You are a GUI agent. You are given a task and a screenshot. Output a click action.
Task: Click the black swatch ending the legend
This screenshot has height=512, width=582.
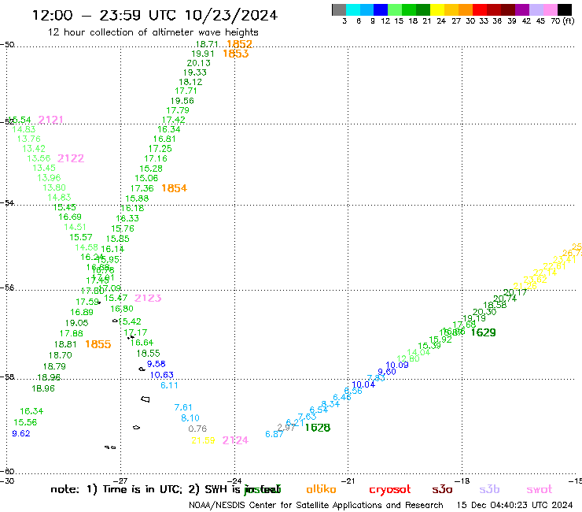pos(564,9)
